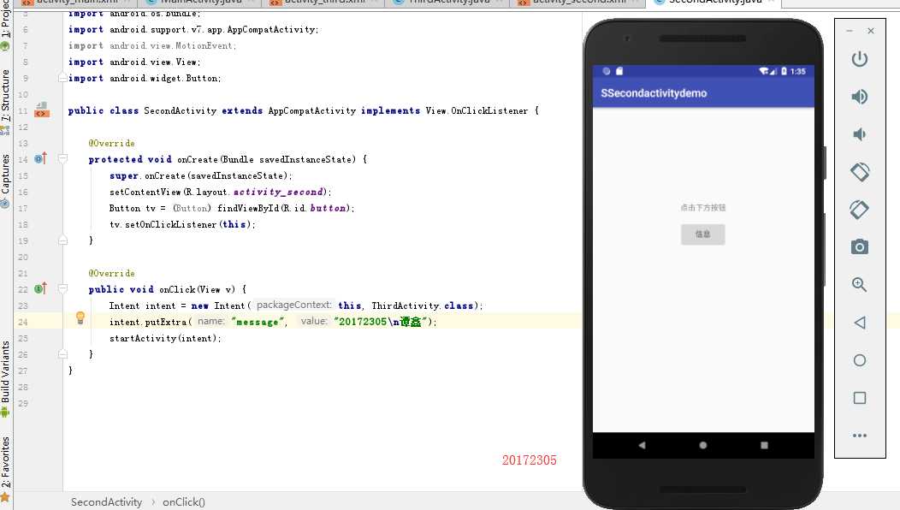
Task: Click the "20172305\n..." value string on line 24
Action: 381,322
